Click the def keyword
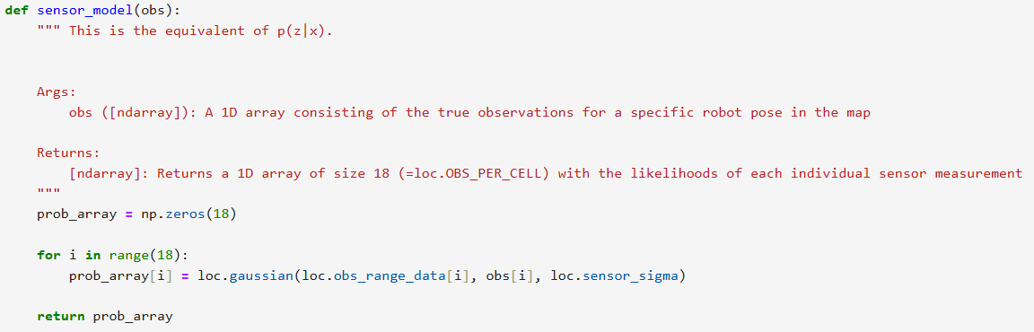The height and width of the screenshot is (332, 1034). pyautogui.click(x=16, y=12)
